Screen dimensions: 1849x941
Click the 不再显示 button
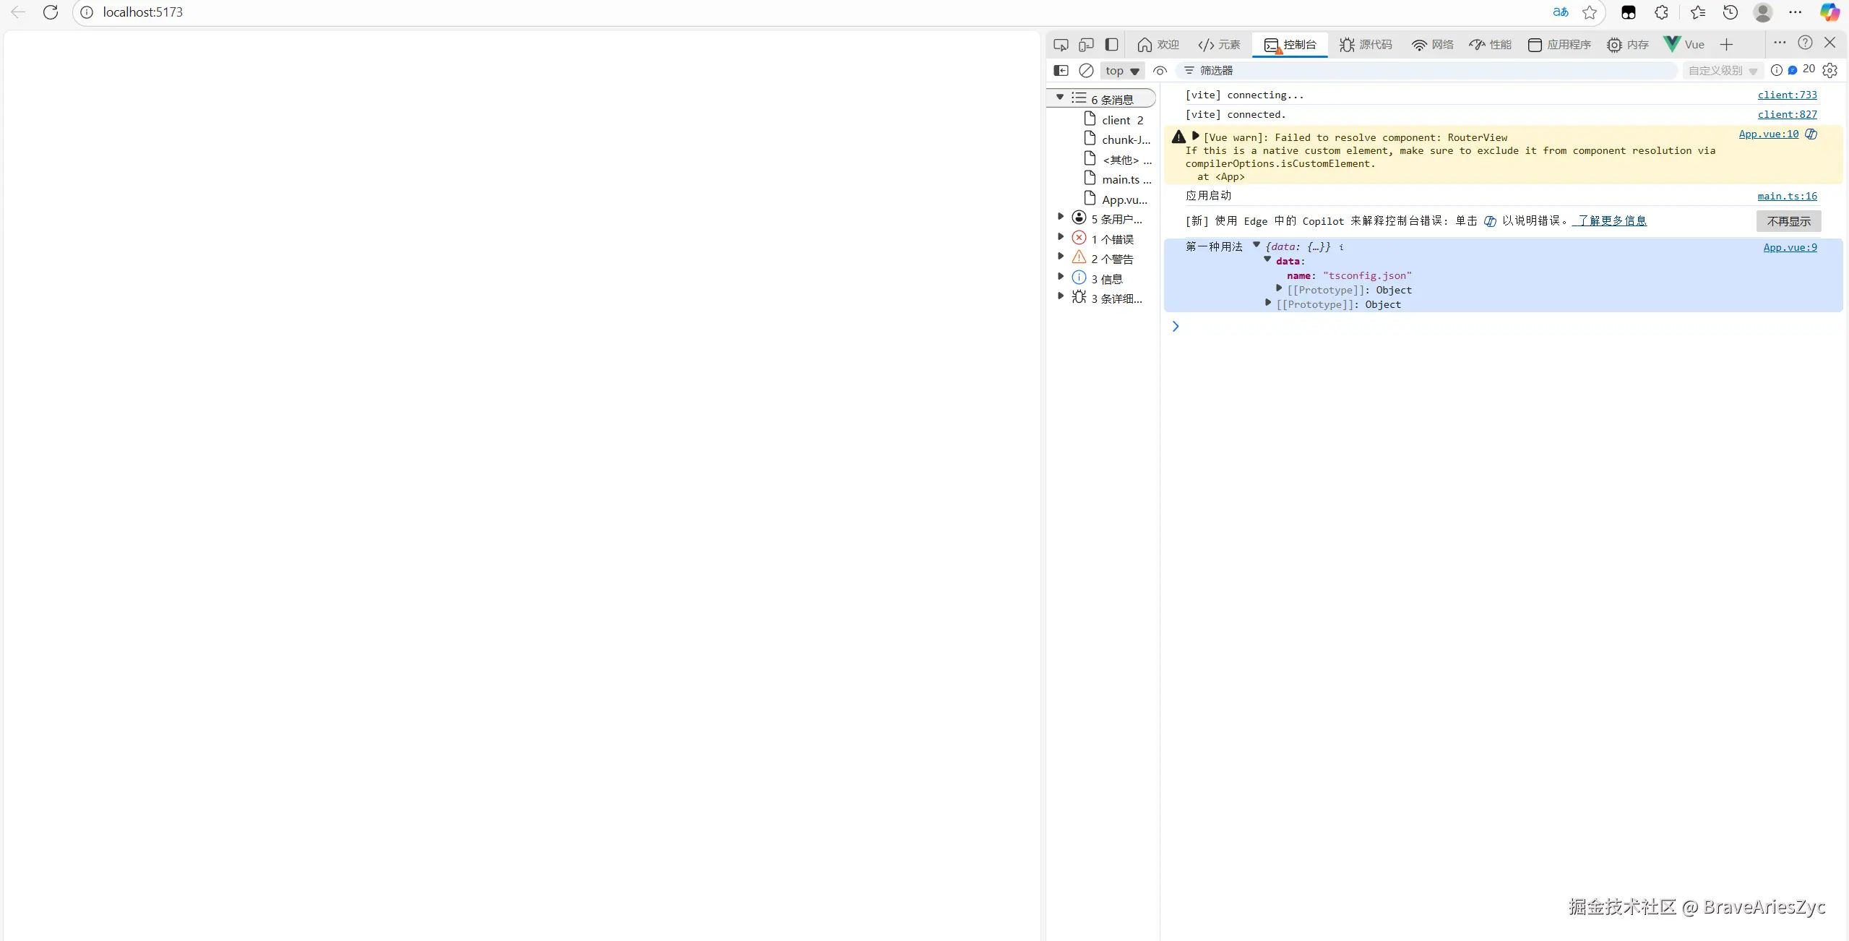1788,221
